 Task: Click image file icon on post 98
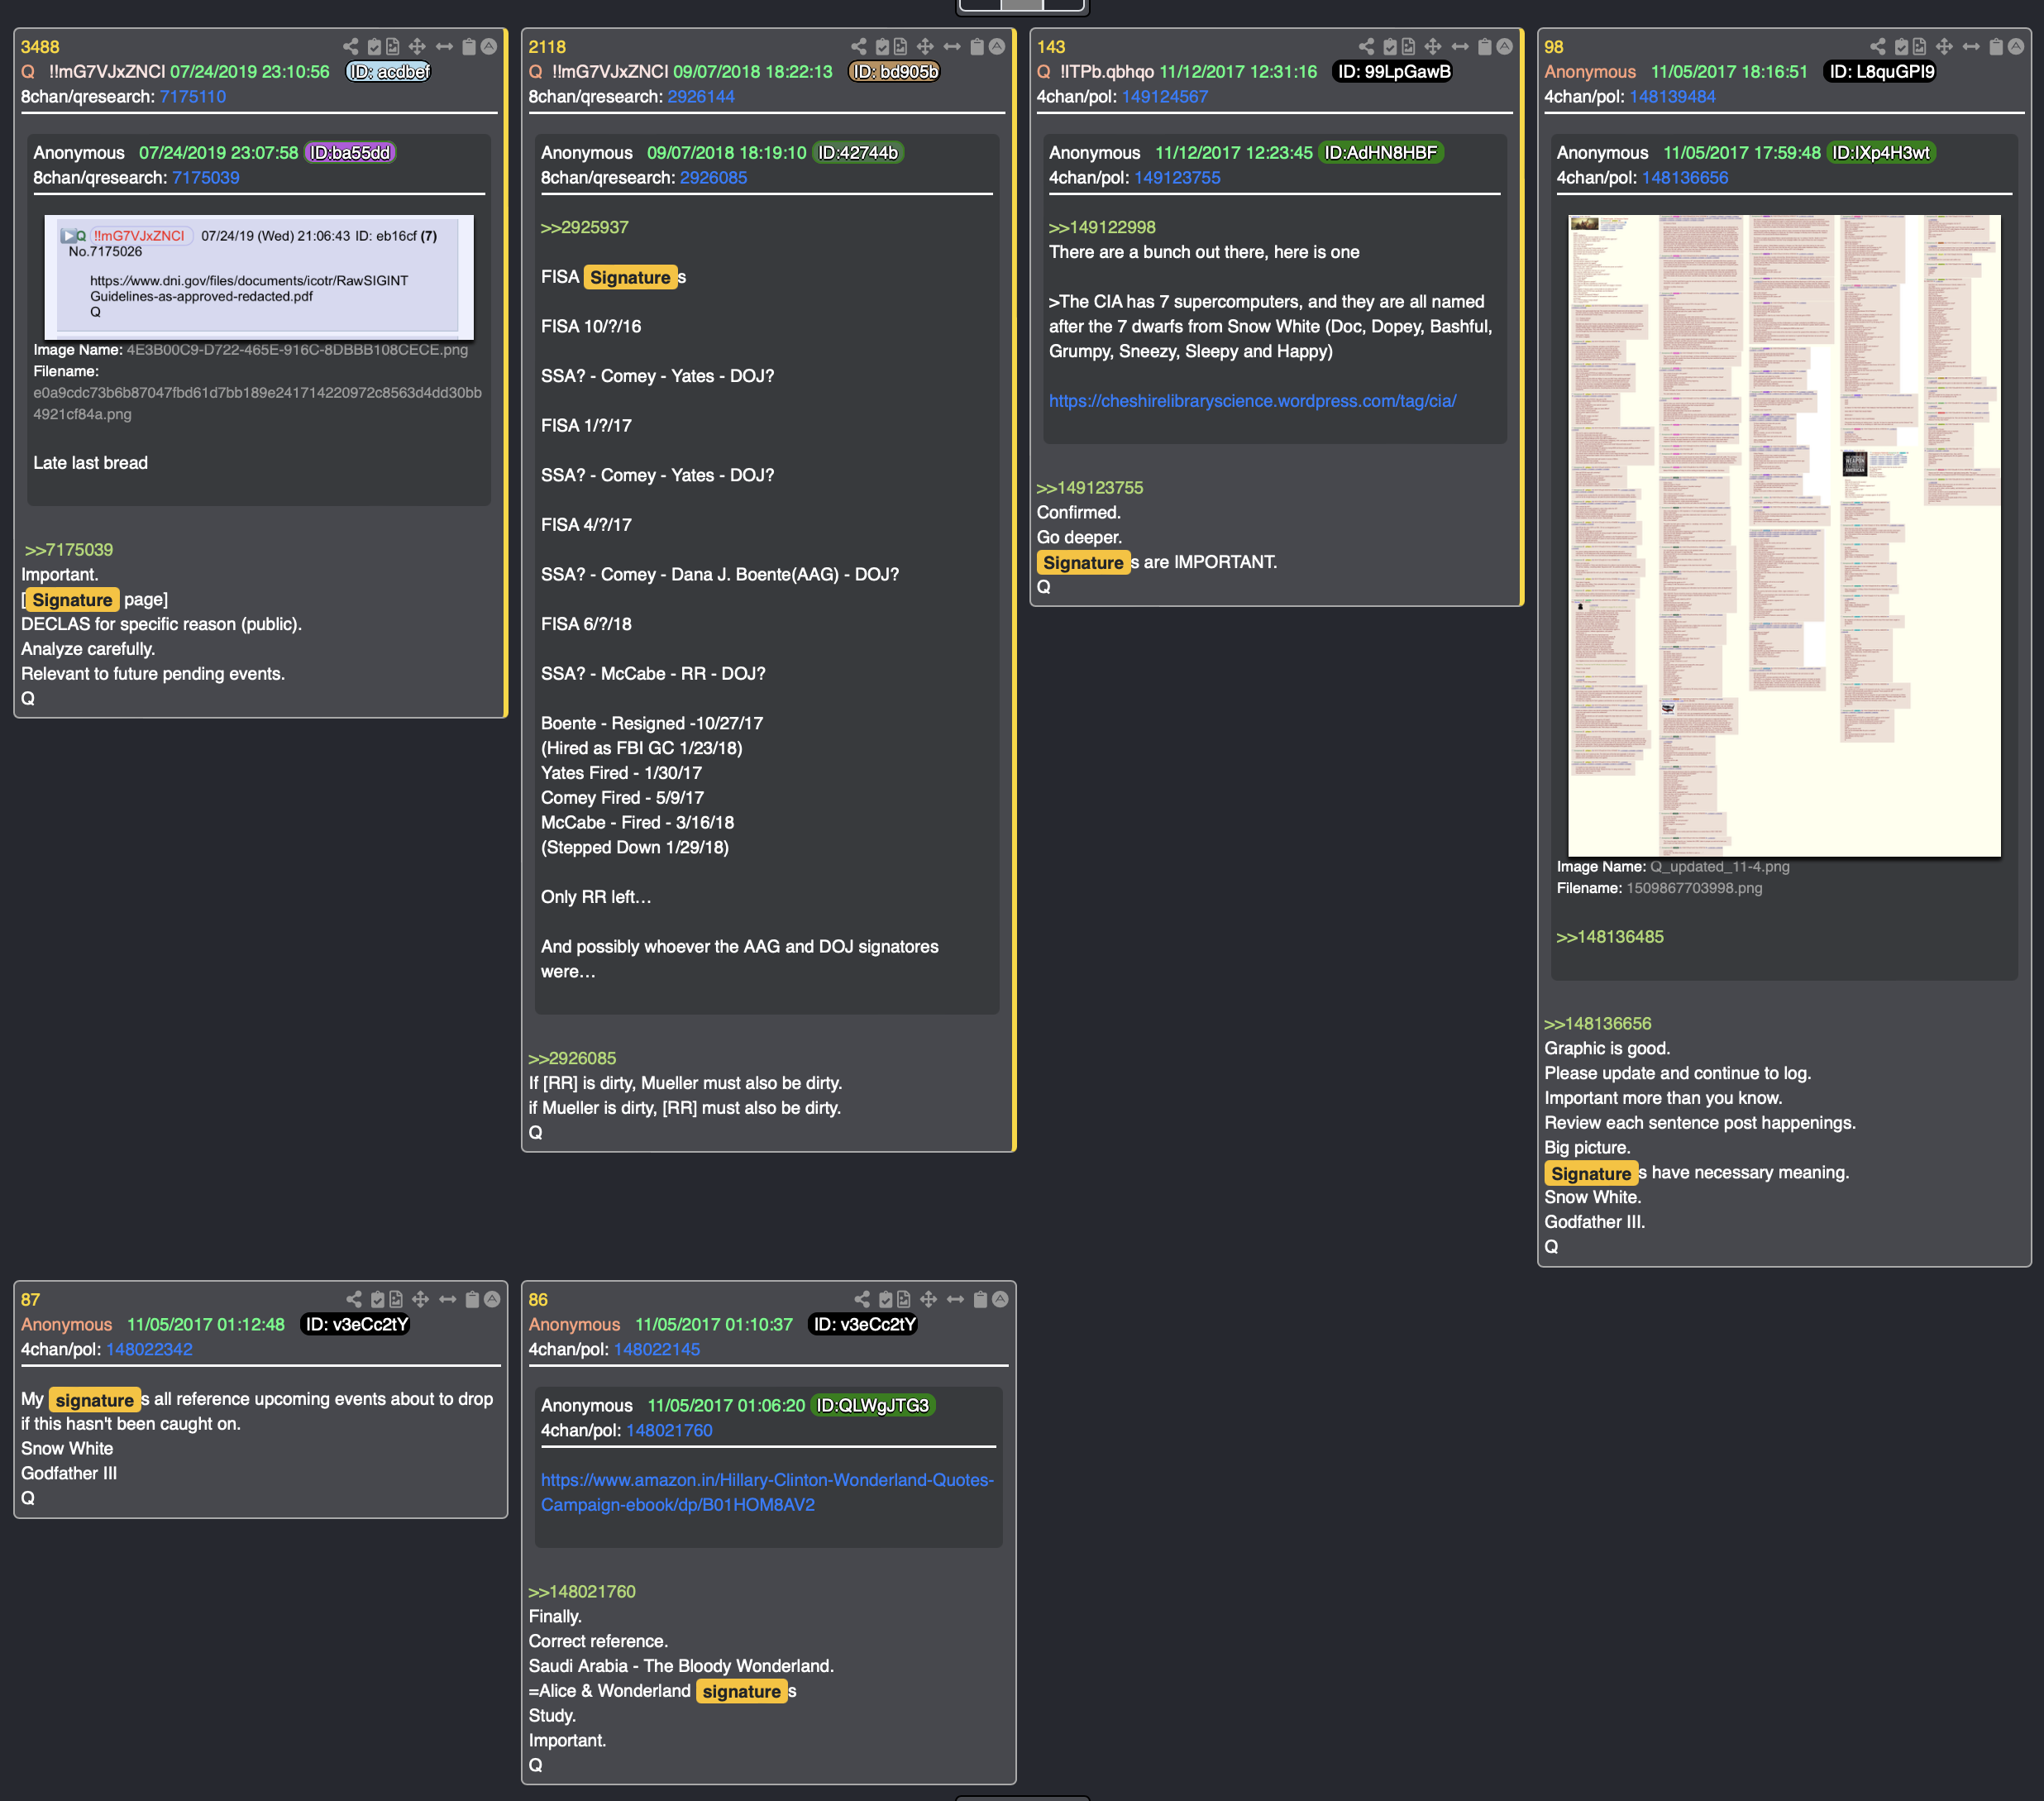1920,47
